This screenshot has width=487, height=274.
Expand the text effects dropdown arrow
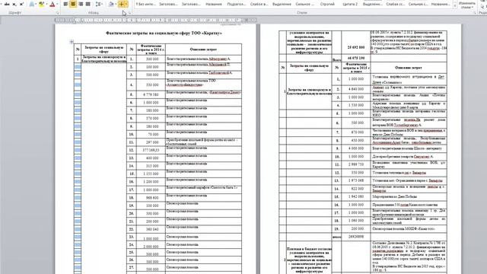36,4
